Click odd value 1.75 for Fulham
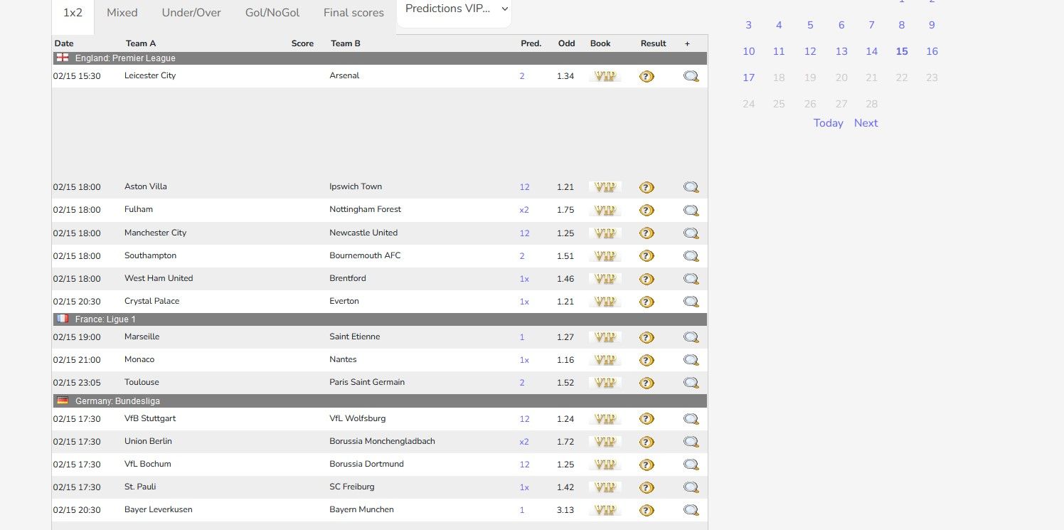1064x530 pixels. (x=565, y=210)
